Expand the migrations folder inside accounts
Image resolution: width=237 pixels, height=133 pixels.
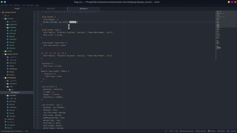click(6, 24)
